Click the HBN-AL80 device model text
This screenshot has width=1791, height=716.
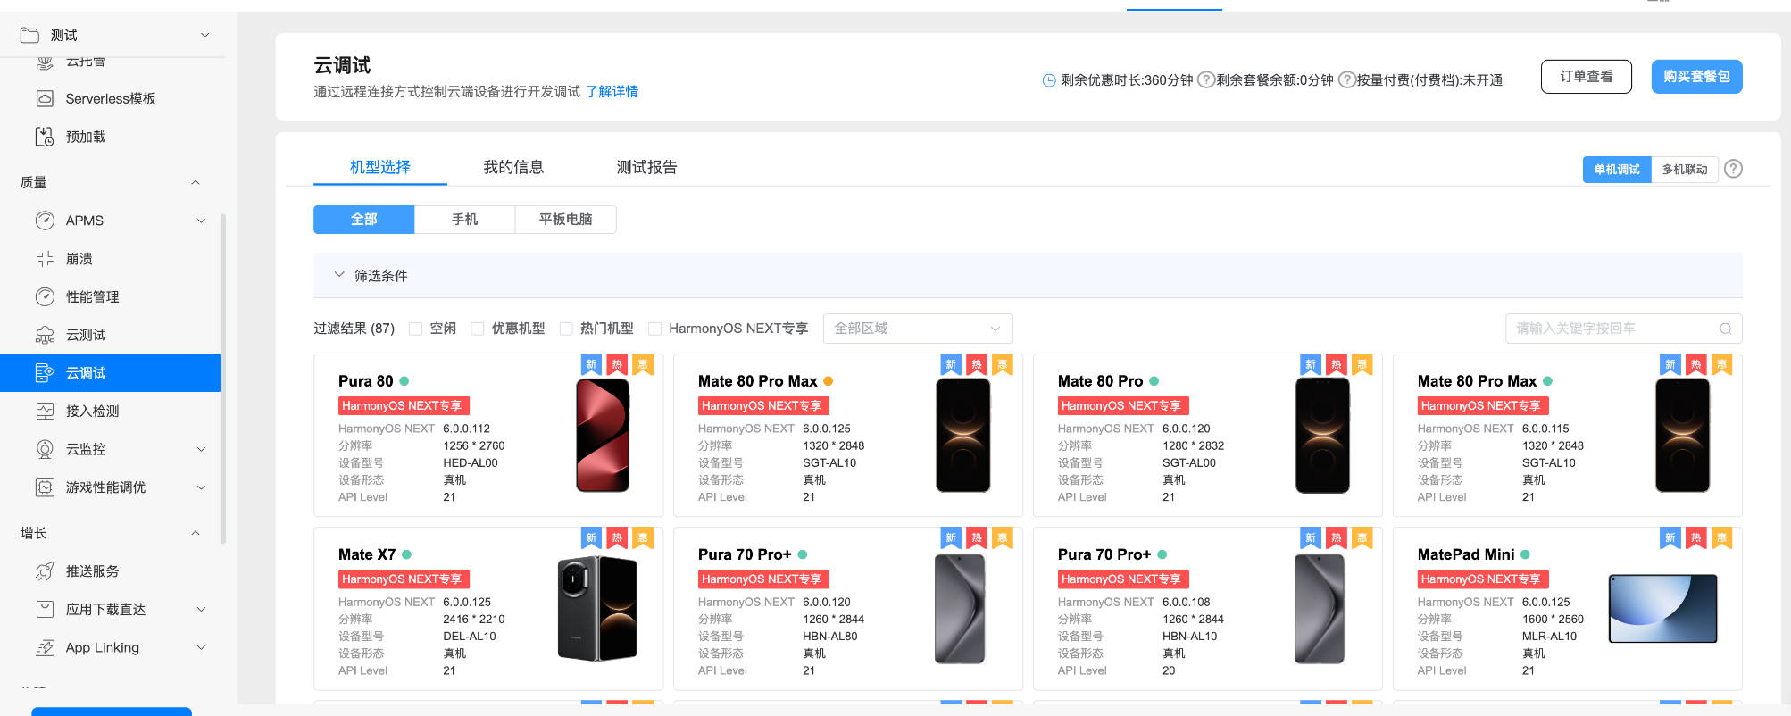[x=829, y=637]
